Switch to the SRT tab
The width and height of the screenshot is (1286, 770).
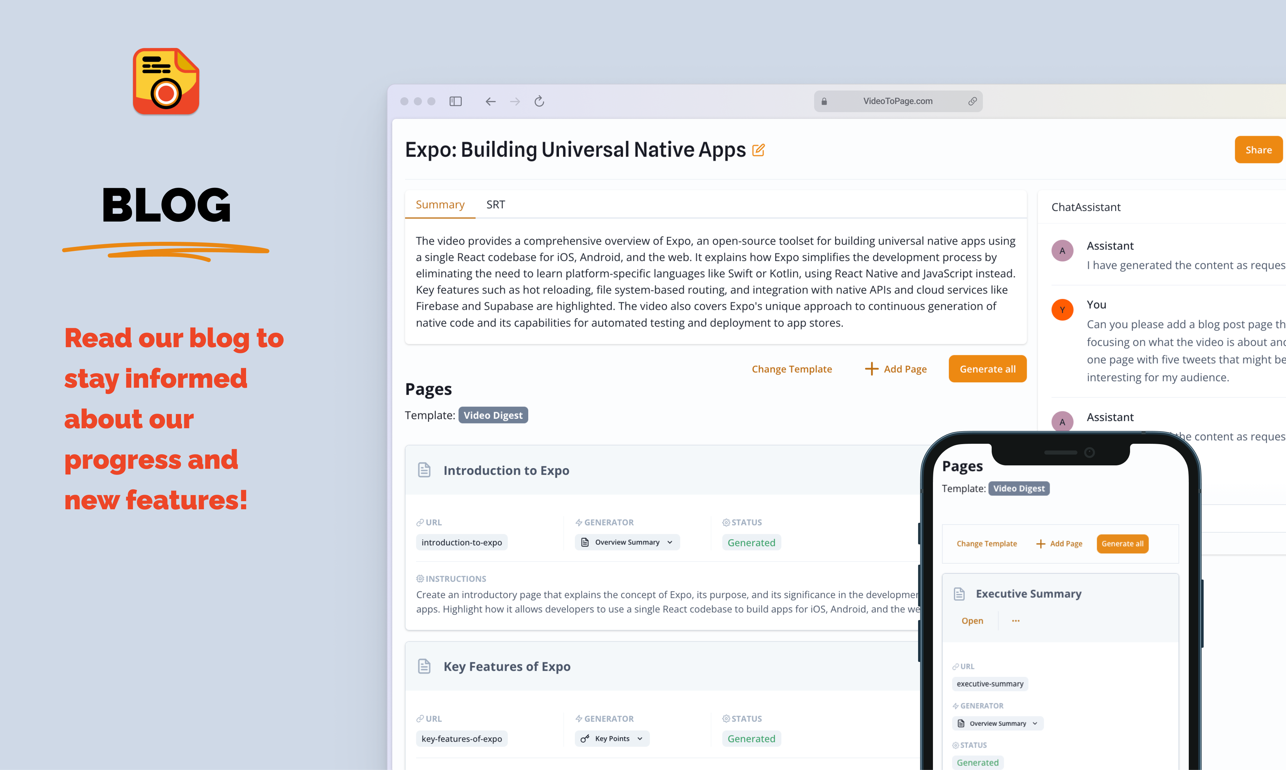click(495, 204)
